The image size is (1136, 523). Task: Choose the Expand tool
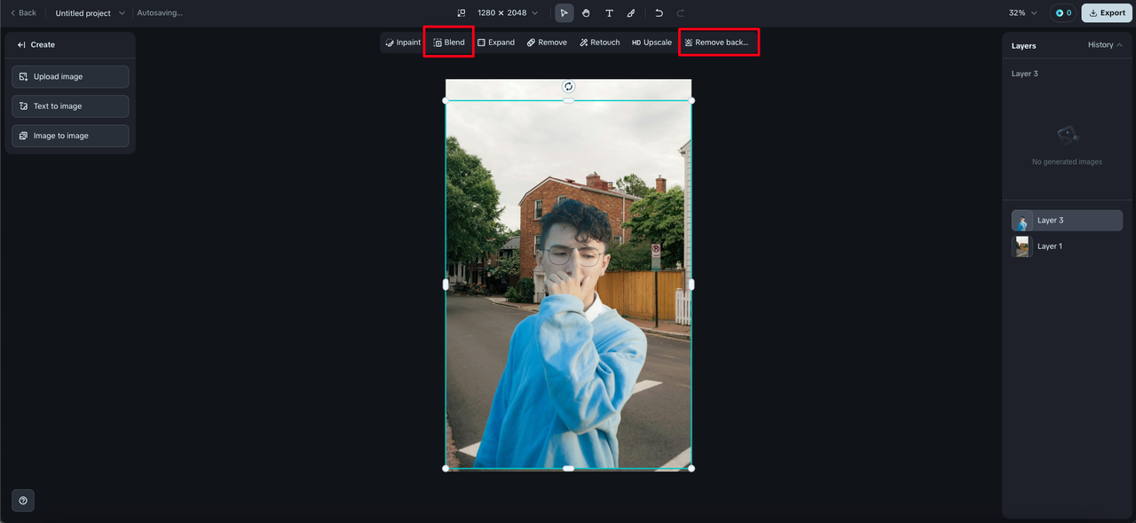496,43
